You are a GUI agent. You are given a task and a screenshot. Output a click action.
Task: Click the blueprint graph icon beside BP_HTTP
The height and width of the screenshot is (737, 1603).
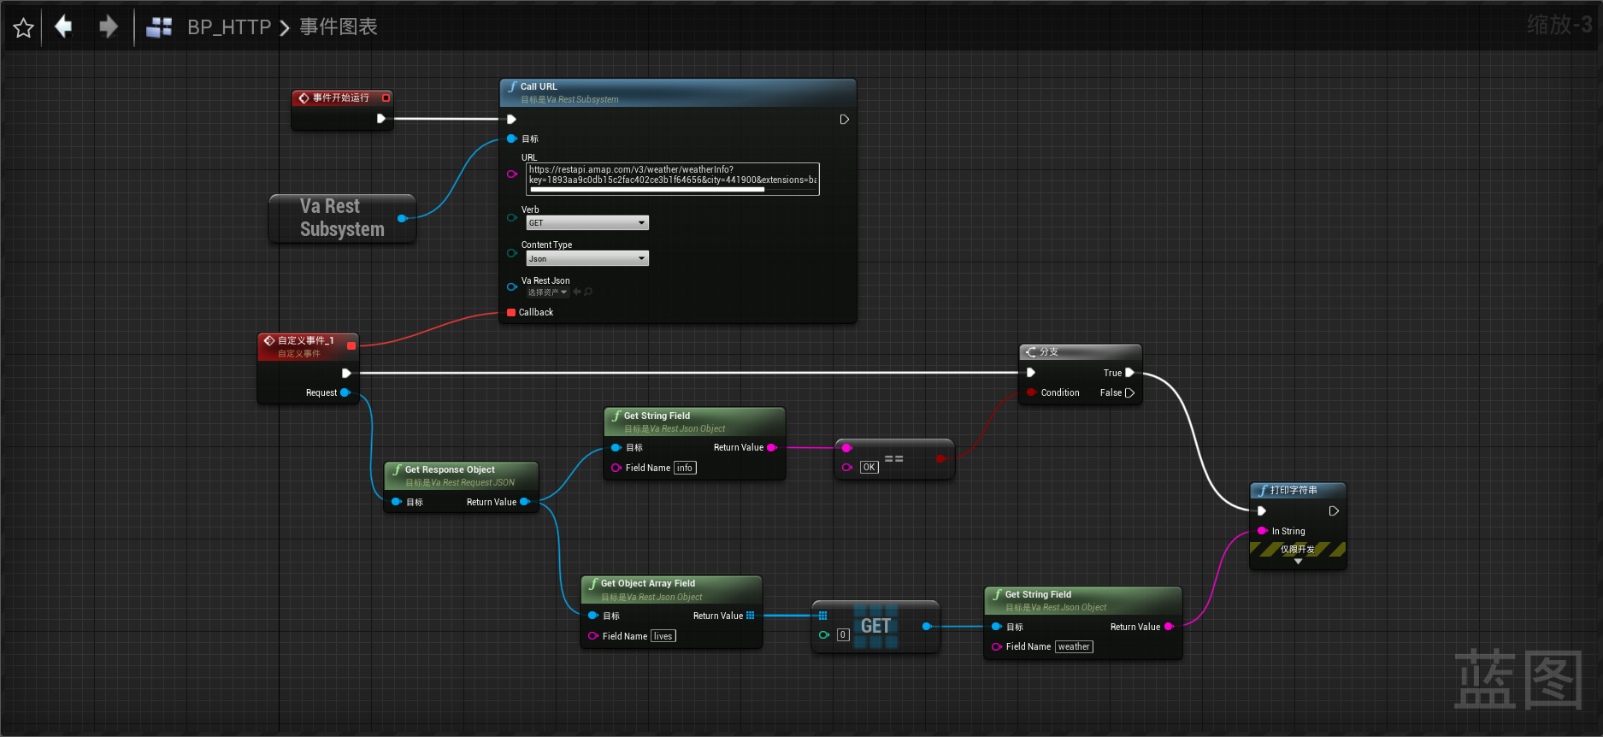pyautogui.click(x=159, y=27)
